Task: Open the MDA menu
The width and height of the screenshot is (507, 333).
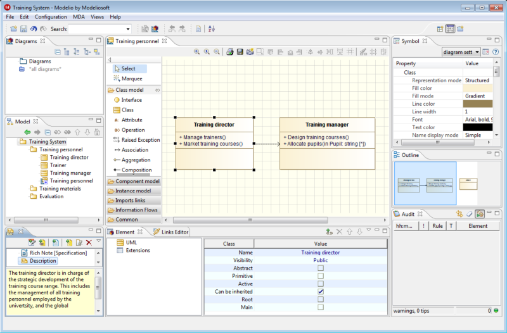Action: point(78,16)
